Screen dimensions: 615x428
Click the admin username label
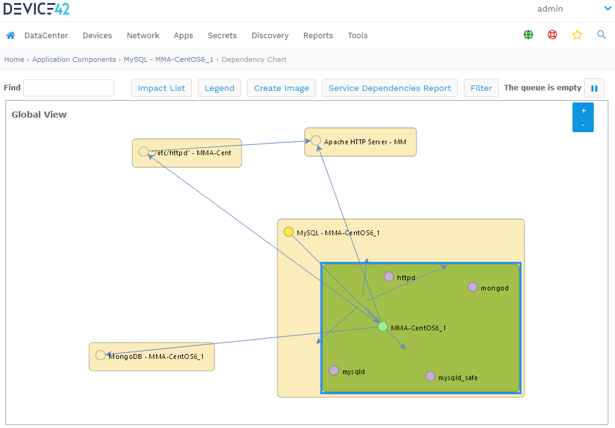[x=550, y=8]
